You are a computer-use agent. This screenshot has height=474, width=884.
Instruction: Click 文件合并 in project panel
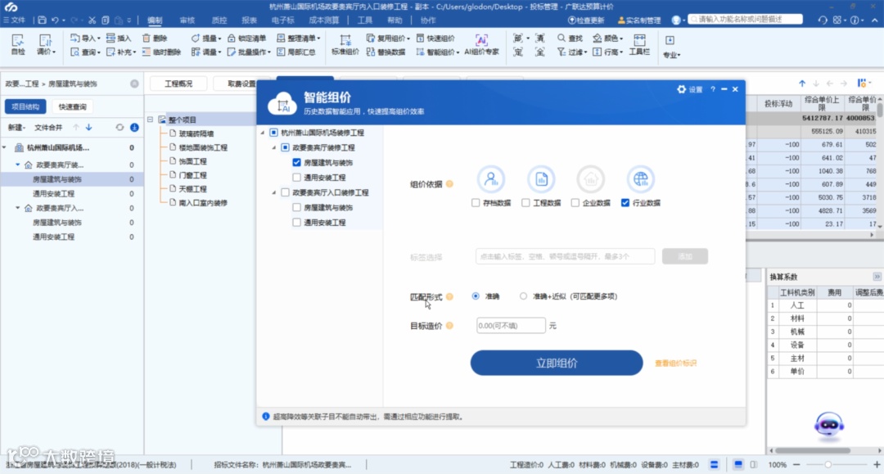pos(48,128)
